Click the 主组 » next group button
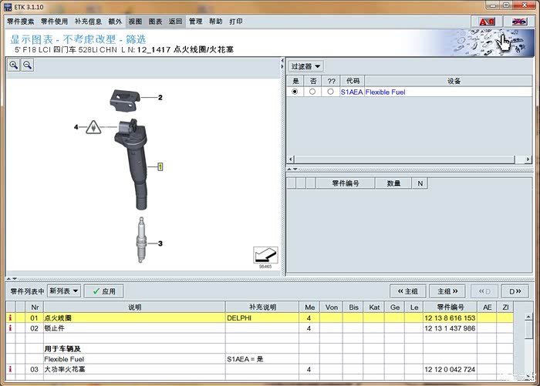The width and height of the screenshot is (540, 386). [x=447, y=291]
